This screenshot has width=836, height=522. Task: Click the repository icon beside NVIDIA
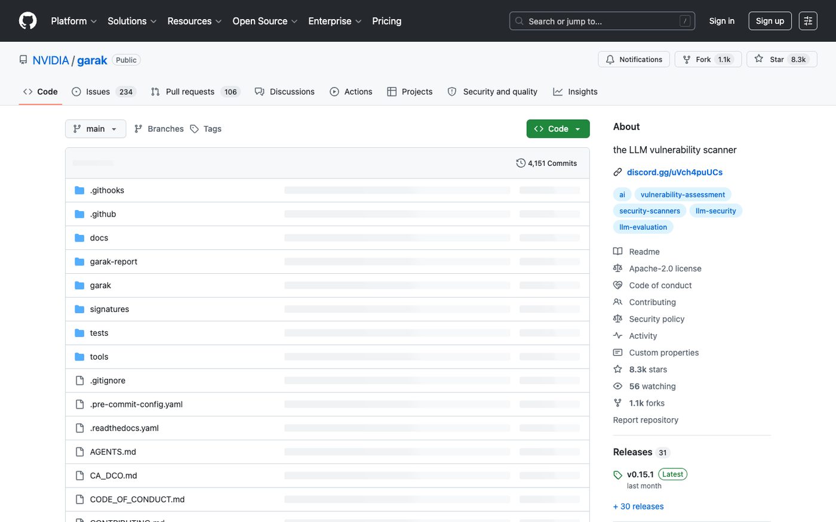[x=23, y=60]
